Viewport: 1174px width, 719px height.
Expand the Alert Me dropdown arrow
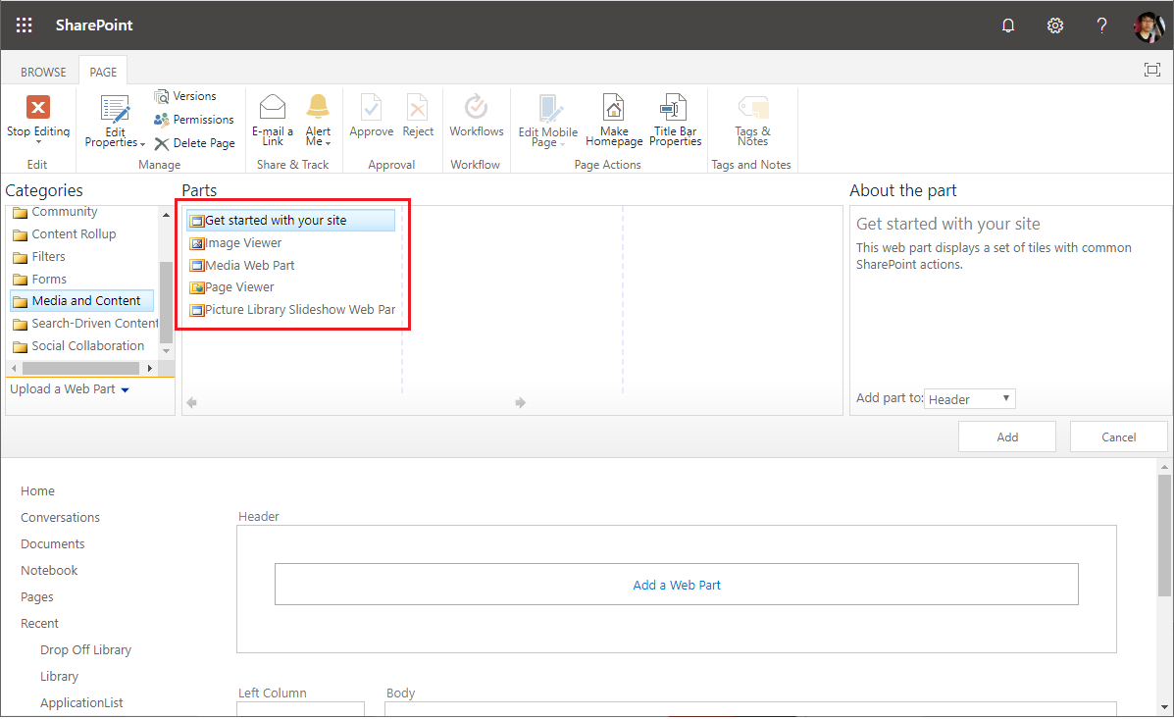(x=328, y=143)
